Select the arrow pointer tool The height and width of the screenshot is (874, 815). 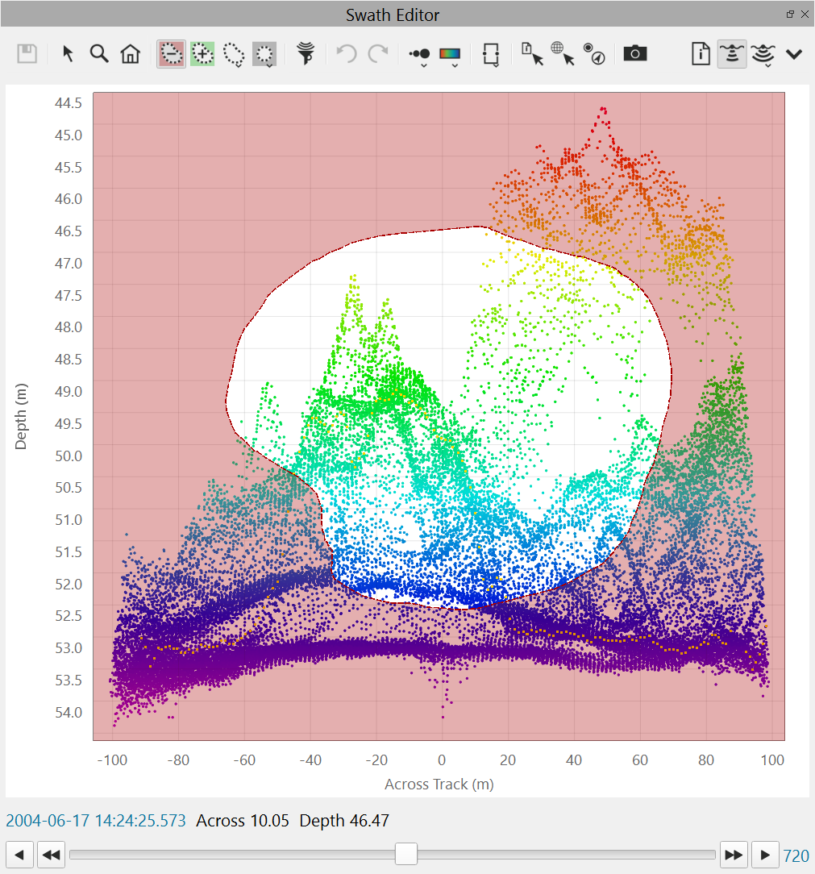tap(69, 54)
